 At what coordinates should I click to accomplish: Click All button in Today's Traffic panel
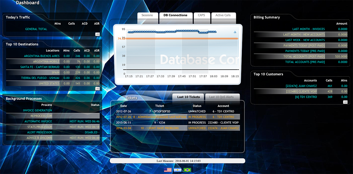coord(97,34)
